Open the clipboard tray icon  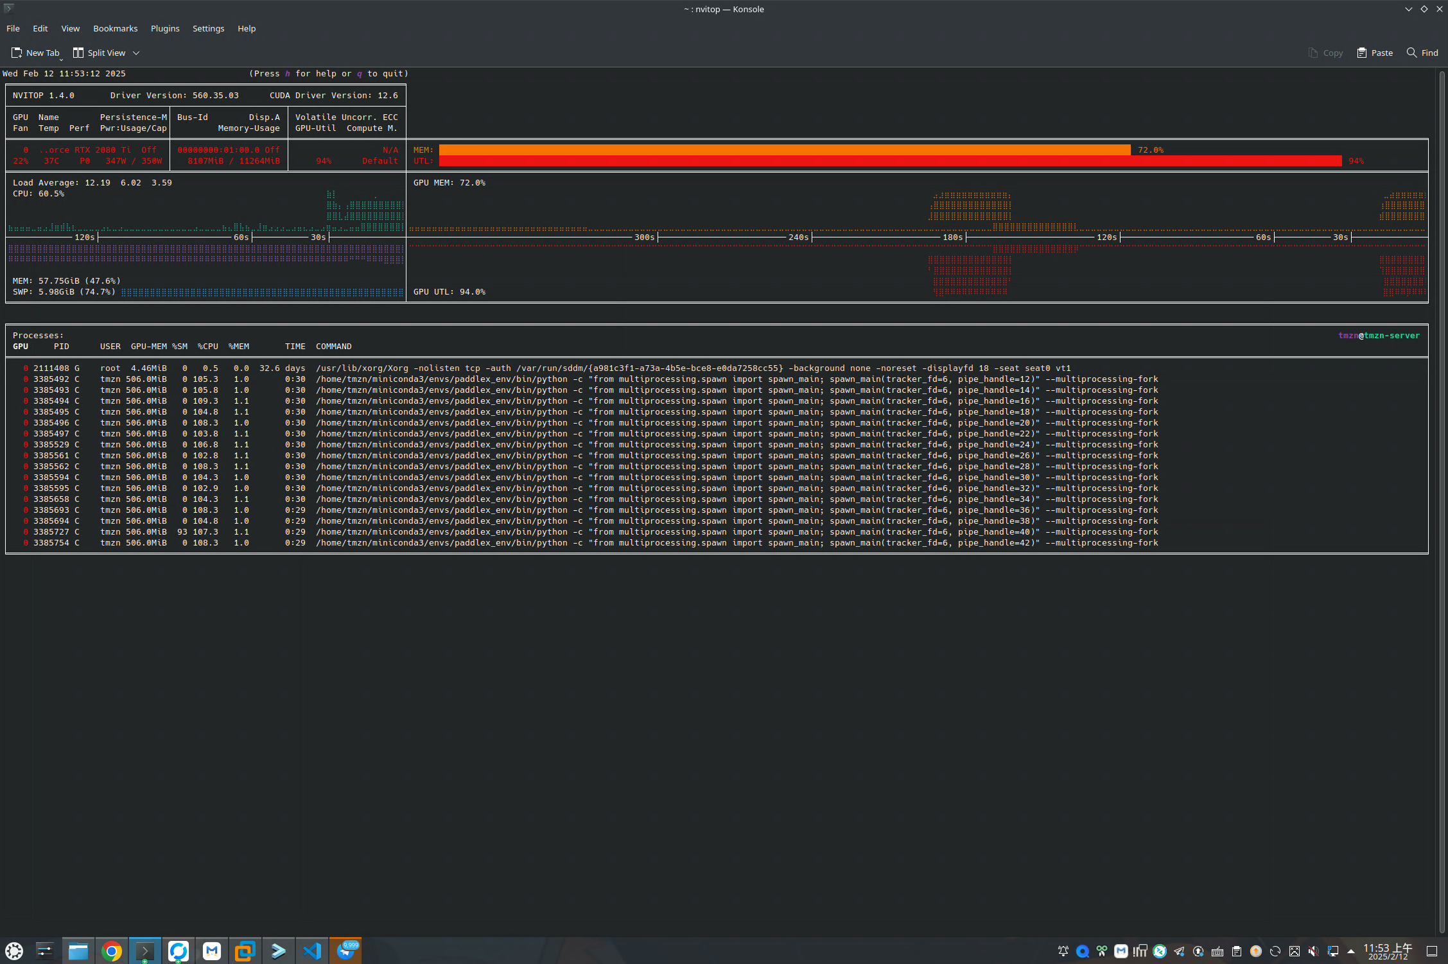pyautogui.click(x=1236, y=951)
